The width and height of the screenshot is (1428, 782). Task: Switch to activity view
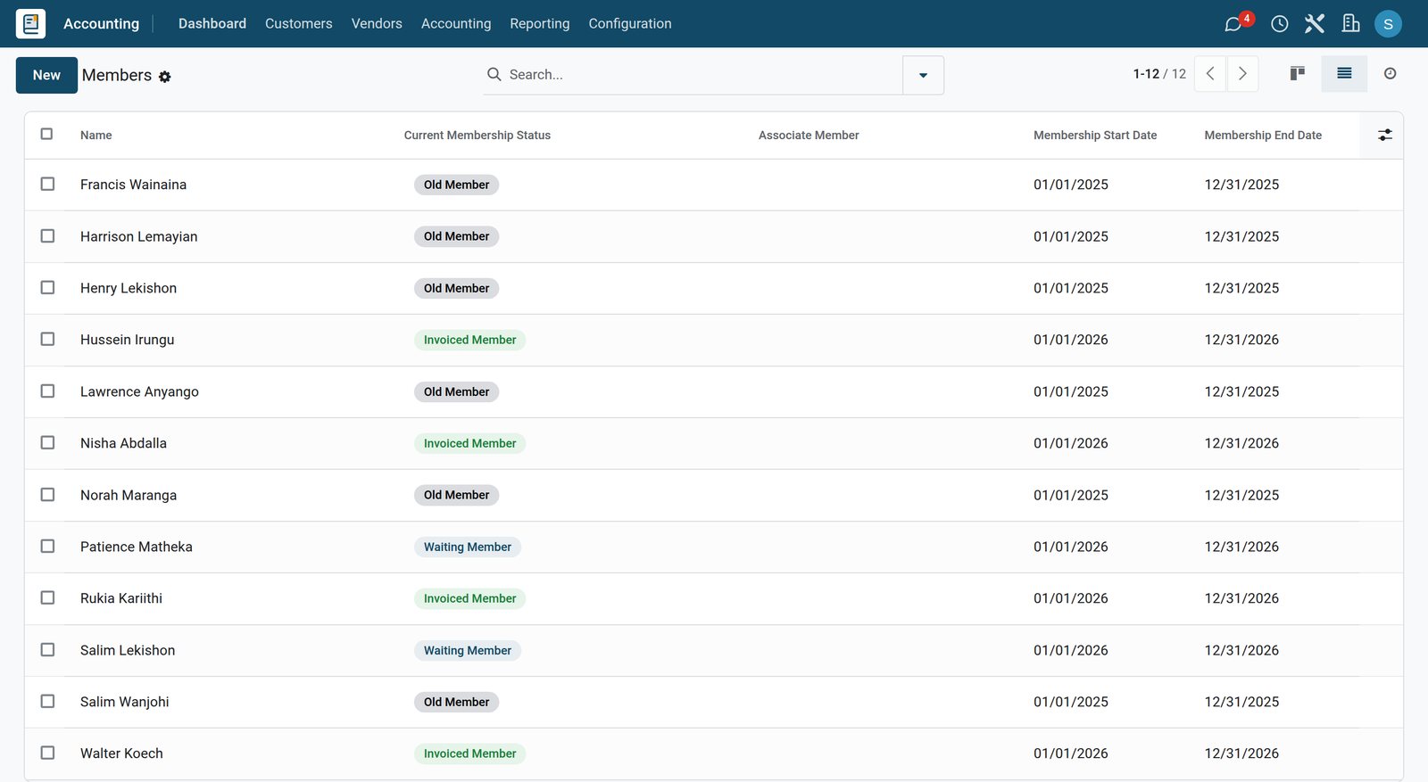coord(1390,74)
